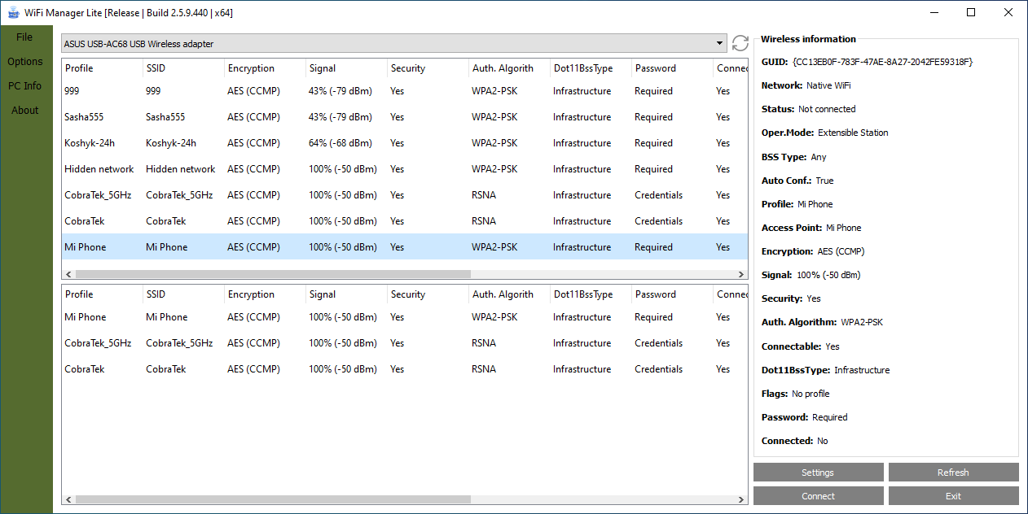Click the upper table scroll right arrow
This screenshot has width=1028, height=514.
(741, 274)
